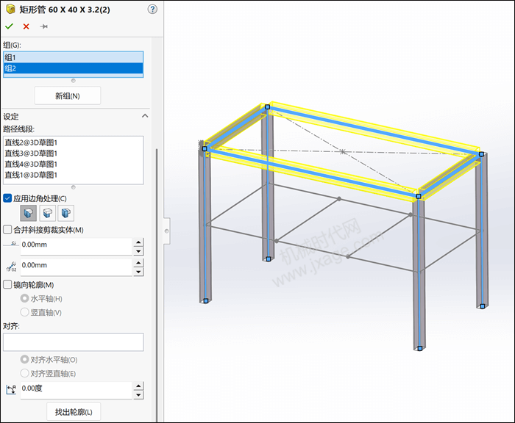Screen dimensions: 515x423
Task: Increase second 0.00mm gap value up arrow
Action: click(138, 263)
